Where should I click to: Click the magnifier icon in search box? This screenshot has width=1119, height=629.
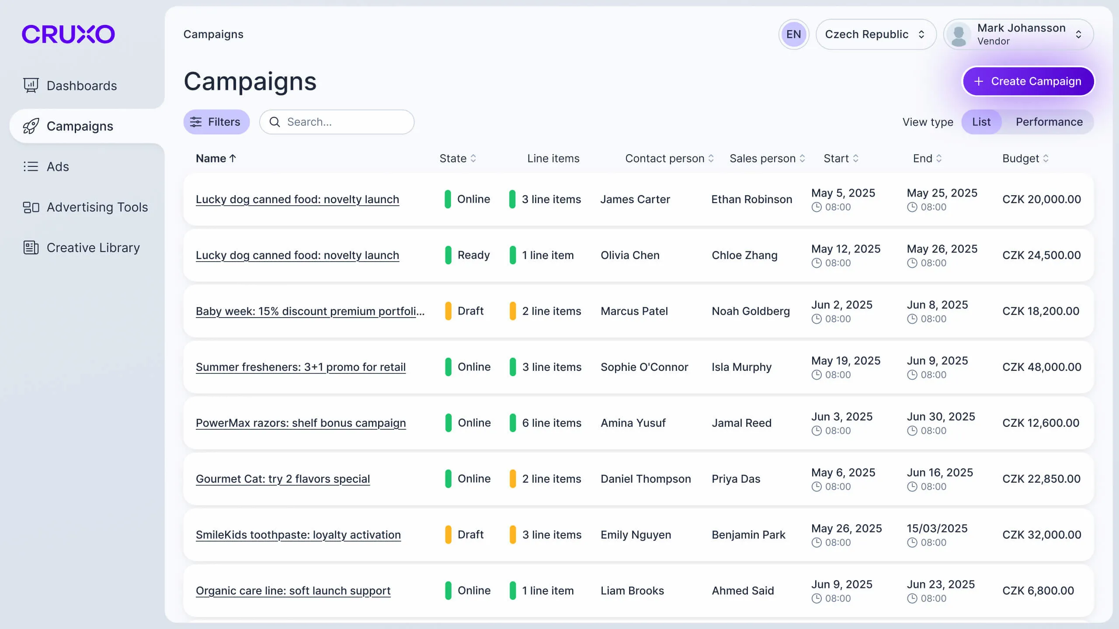(x=275, y=122)
